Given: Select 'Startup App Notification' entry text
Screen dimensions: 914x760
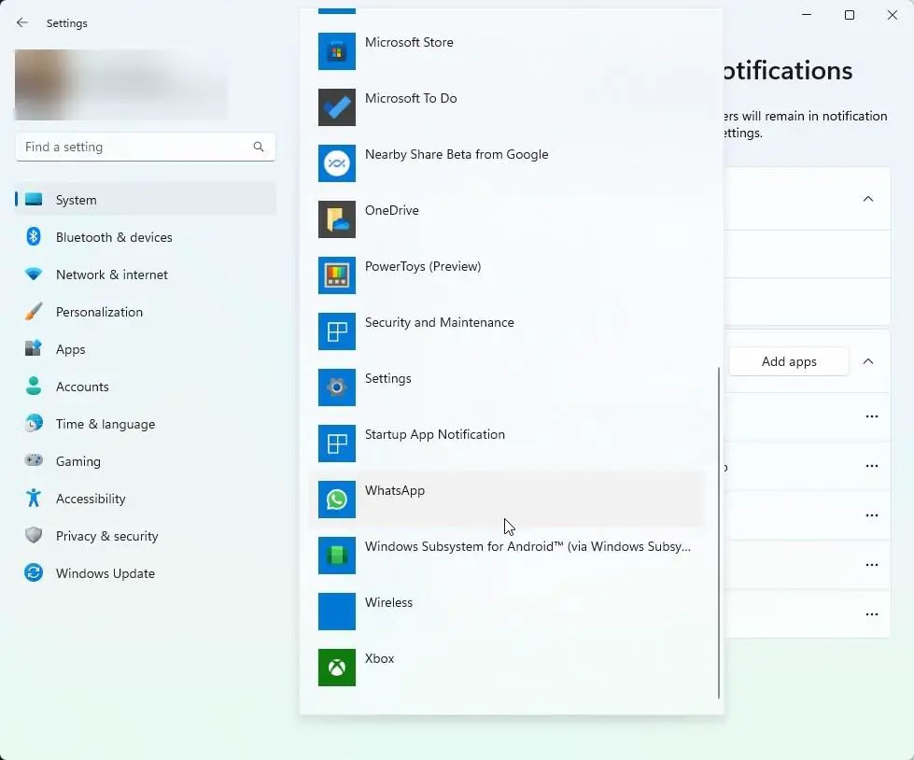Looking at the screenshot, I should (x=435, y=434).
